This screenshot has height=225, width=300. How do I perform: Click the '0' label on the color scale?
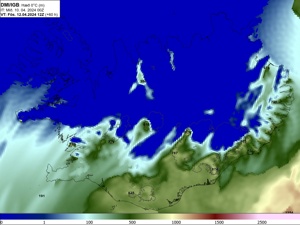pos(1,222)
